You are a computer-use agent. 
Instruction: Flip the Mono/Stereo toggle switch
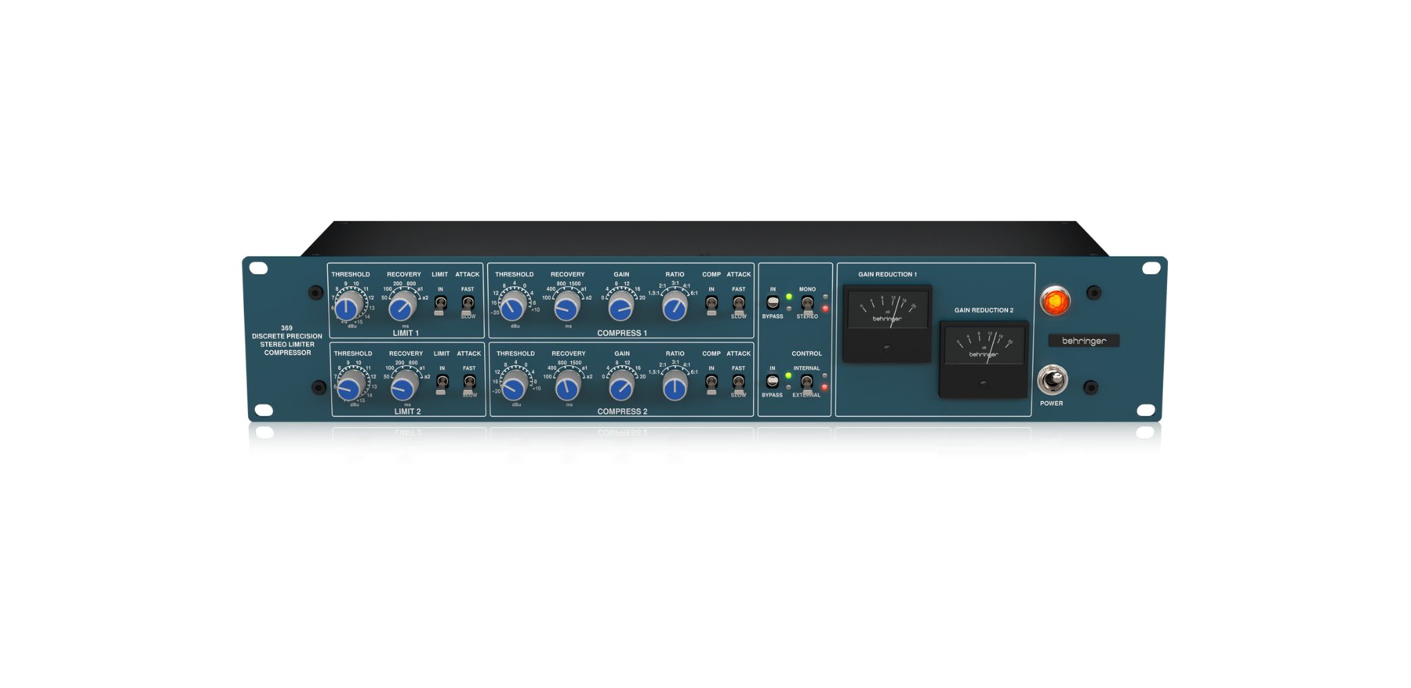coord(807,304)
